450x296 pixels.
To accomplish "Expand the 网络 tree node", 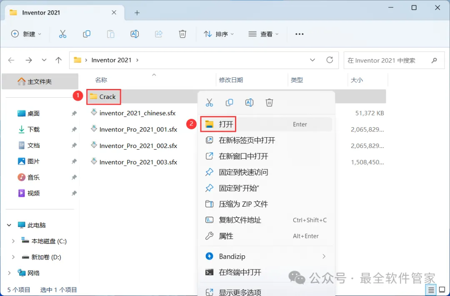I will coord(9,273).
